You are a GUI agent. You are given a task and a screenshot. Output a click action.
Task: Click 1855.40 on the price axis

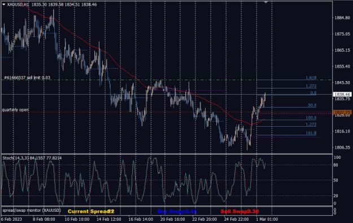tap(342, 66)
